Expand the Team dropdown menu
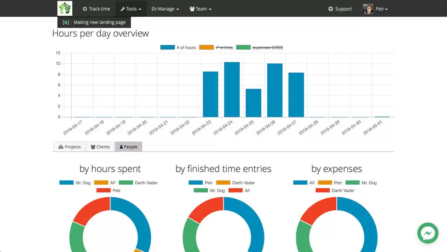 (201, 9)
